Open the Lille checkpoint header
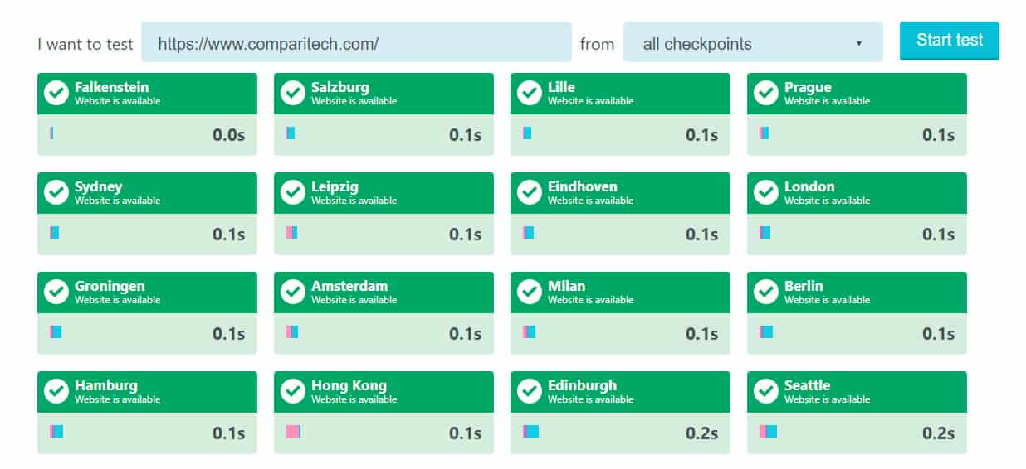Screen dimensions: 1026x469 point(620,94)
